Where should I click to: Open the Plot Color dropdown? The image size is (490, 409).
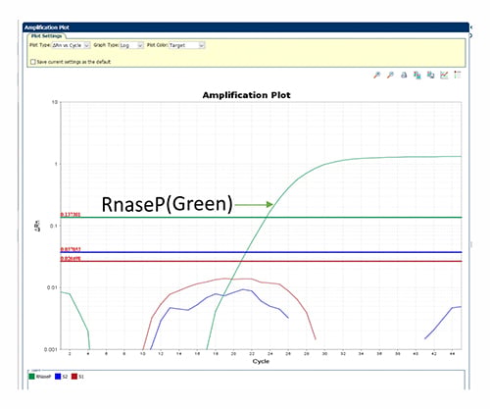(186, 45)
